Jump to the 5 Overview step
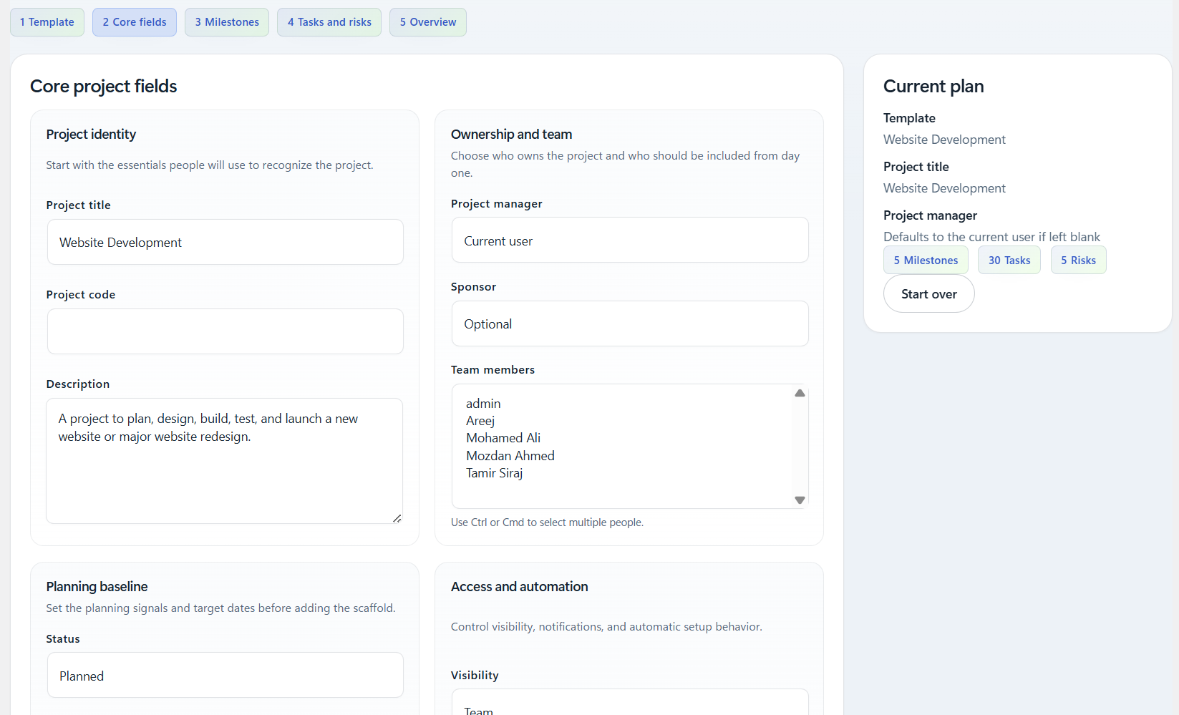1179x715 pixels. tap(428, 22)
